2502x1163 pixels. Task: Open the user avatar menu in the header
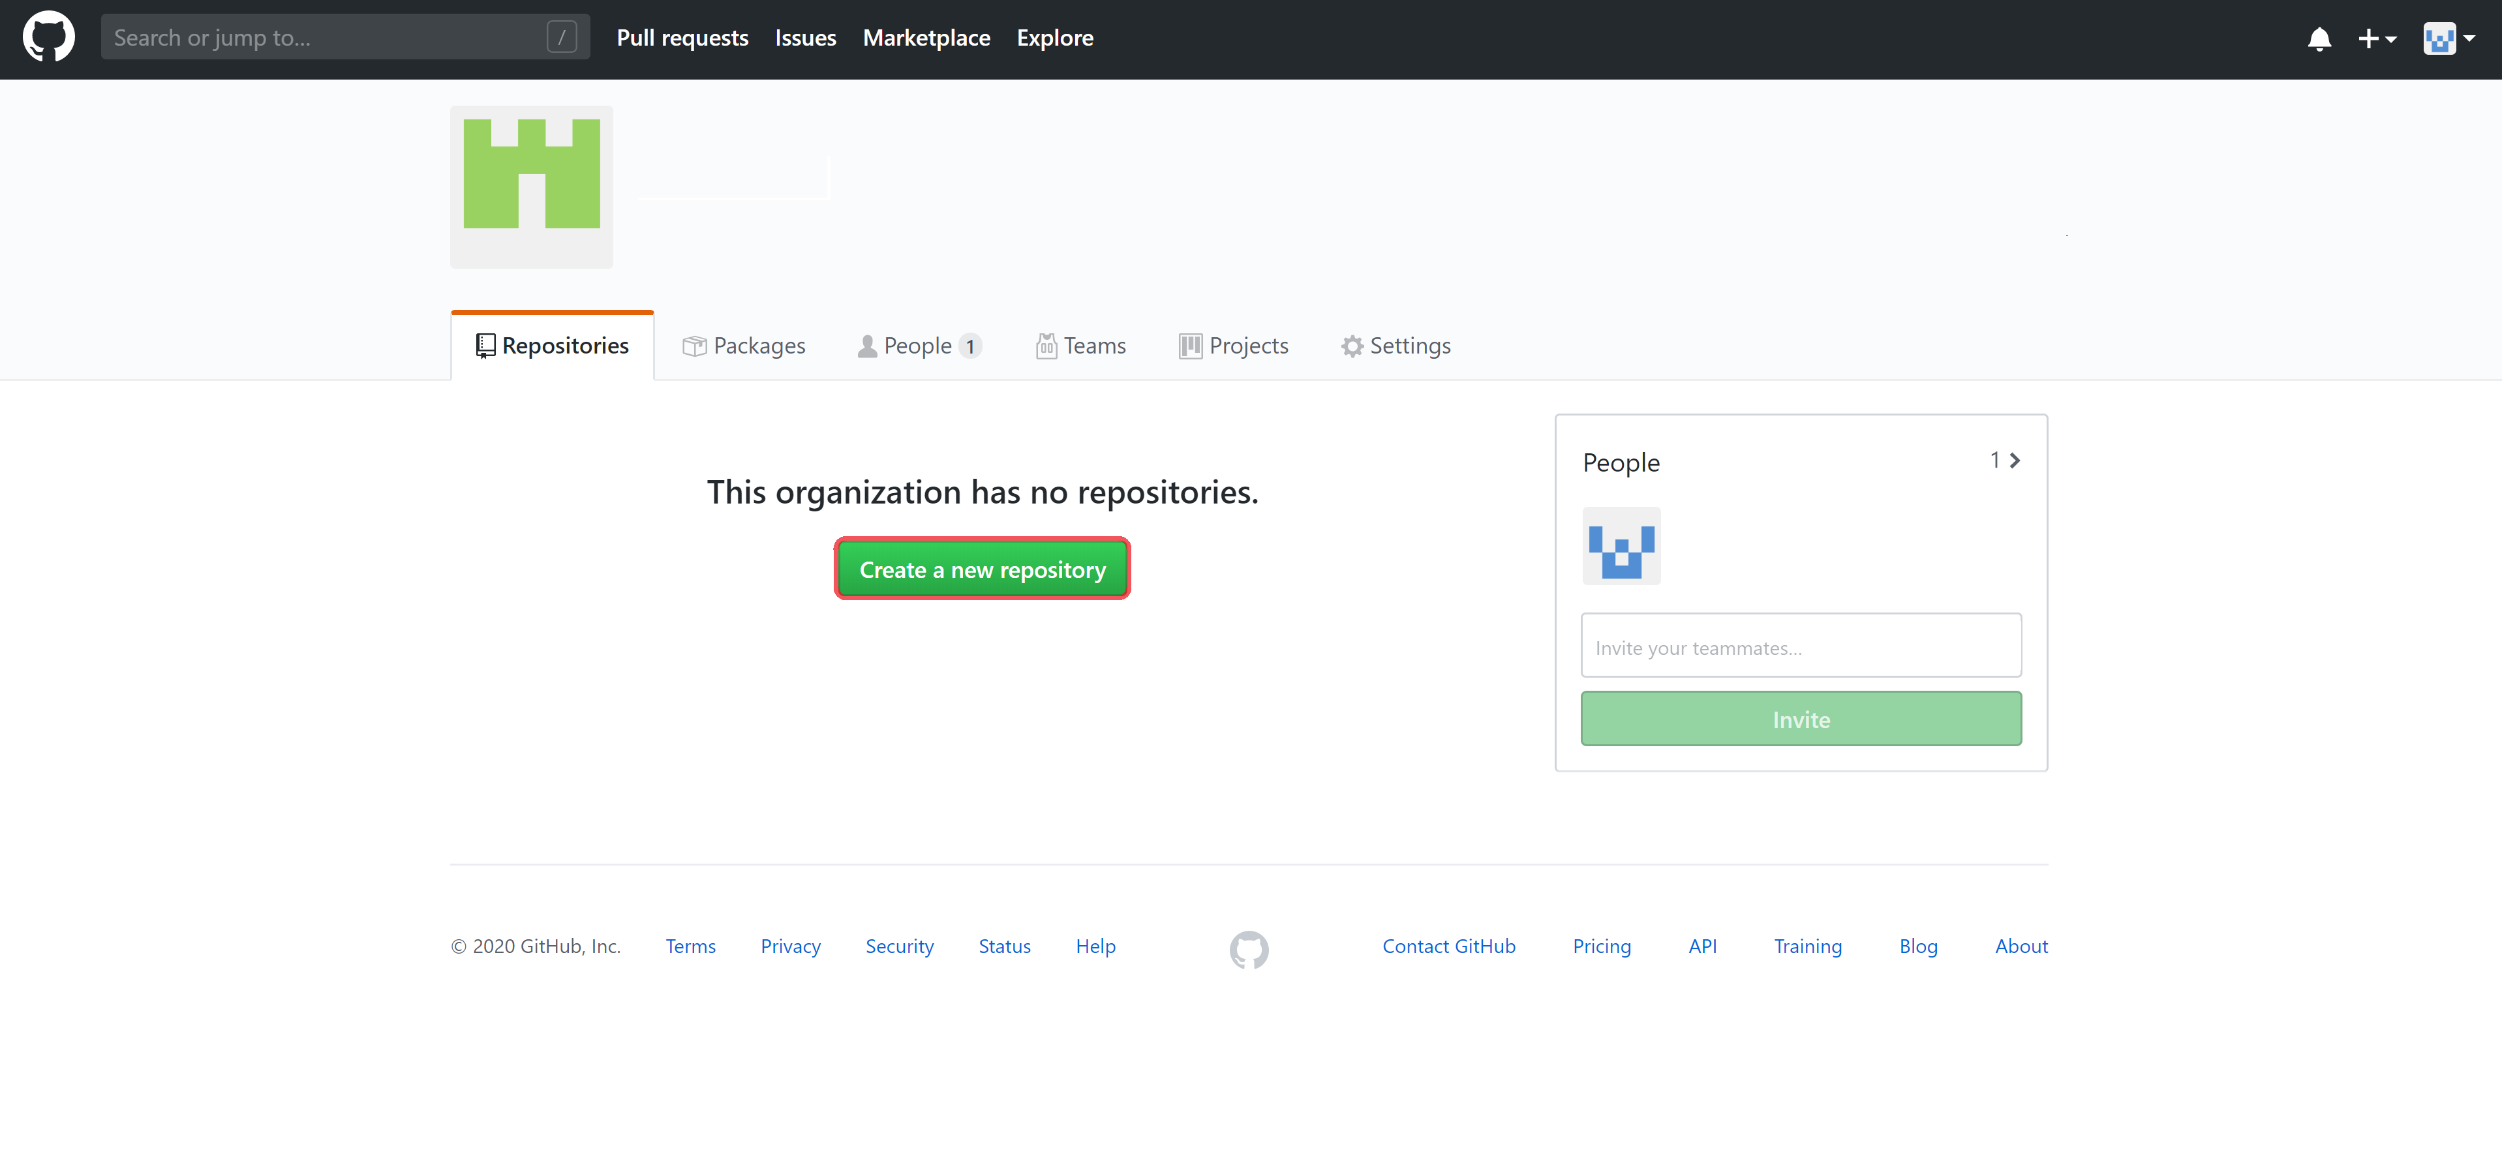click(2449, 39)
